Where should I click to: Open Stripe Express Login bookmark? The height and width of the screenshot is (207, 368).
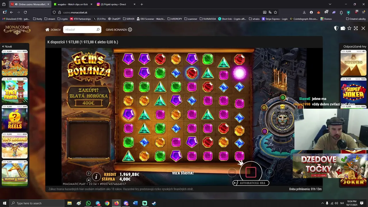click(275, 19)
